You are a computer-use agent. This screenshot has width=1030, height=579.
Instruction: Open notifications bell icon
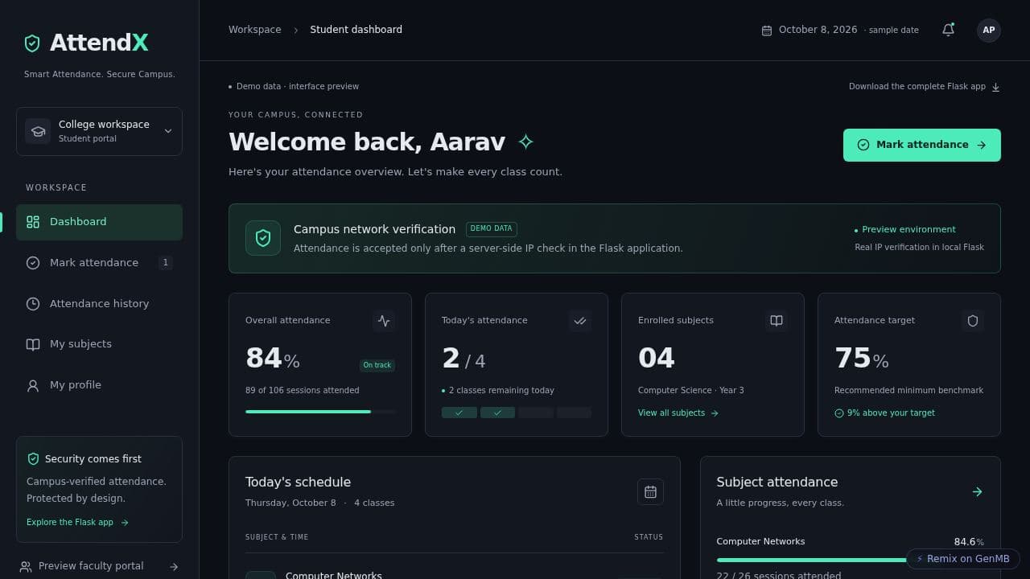[948, 30]
